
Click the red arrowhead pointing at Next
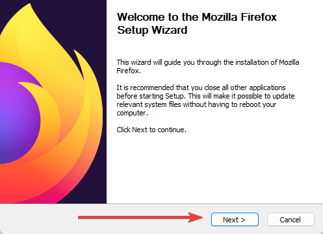point(196,217)
